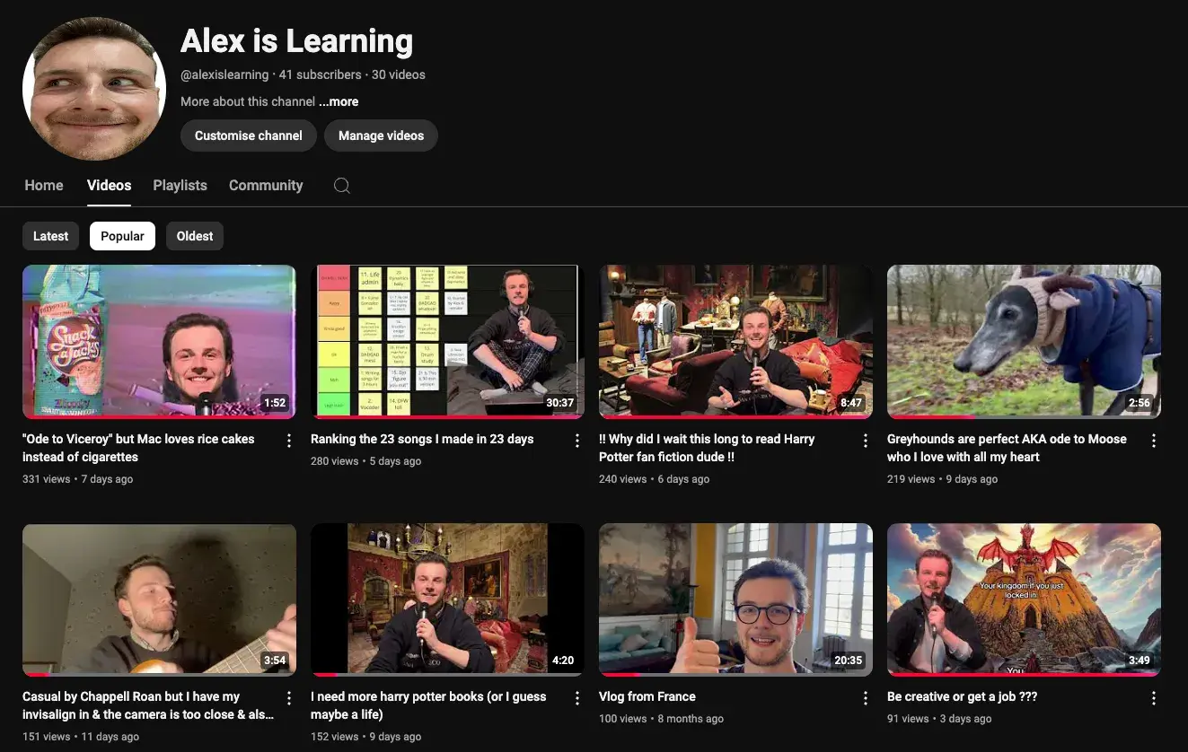1188x752 pixels.
Task: Click the Customise channel button
Action: pos(249,136)
